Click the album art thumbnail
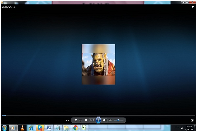The height and width of the screenshot is (132, 197). pos(98,64)
